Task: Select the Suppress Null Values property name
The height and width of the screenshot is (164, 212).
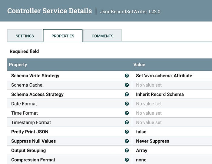Action: (x=34, y=141)
